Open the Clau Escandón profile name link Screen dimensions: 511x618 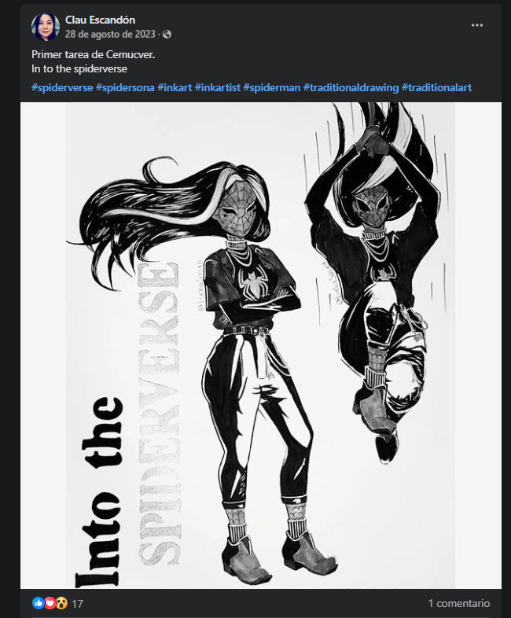pyautogui.click(x=100, y=20)
